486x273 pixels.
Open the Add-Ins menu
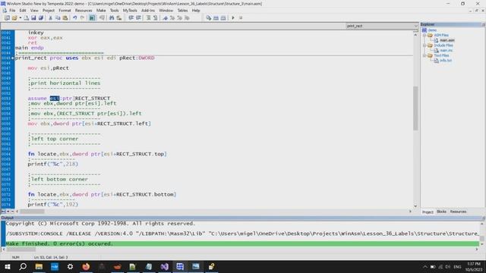coord(148,11)
